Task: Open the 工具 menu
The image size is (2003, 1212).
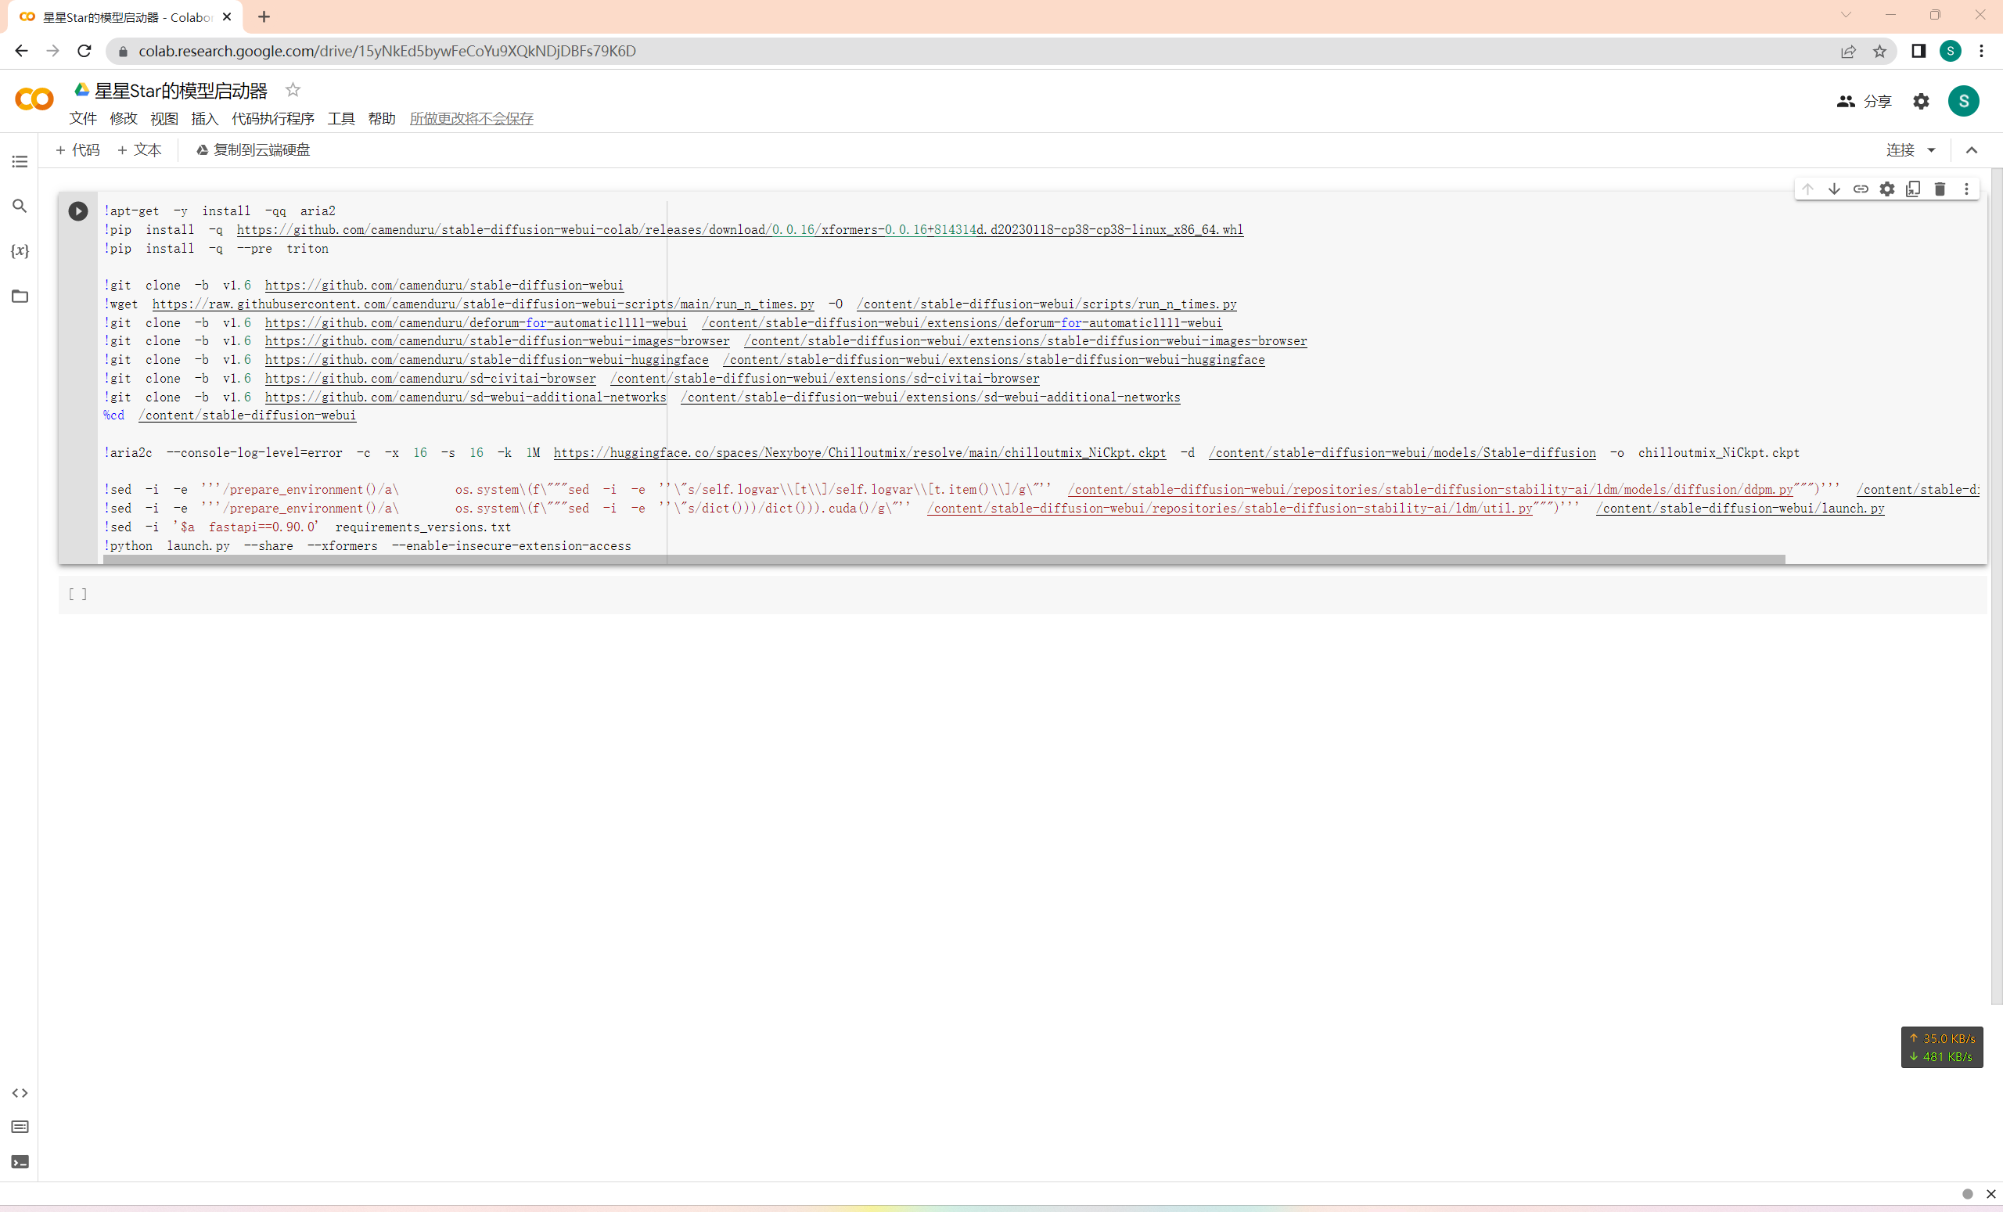Action: pos(340,119)
